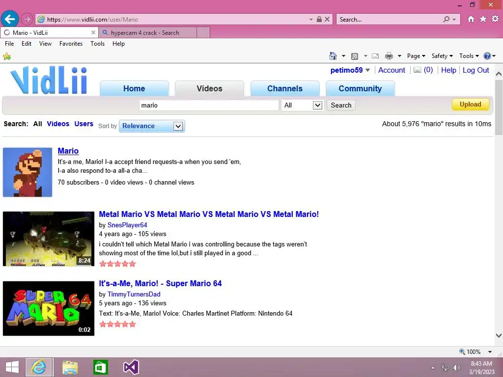Open the Channels tab

285,88
